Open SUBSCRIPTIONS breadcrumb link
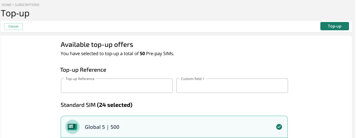 pos(27,5)
